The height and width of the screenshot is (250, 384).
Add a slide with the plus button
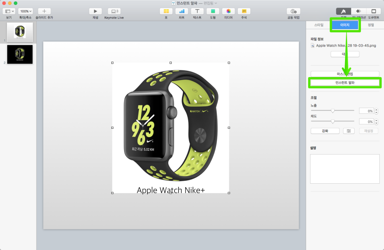coord(44,11)
